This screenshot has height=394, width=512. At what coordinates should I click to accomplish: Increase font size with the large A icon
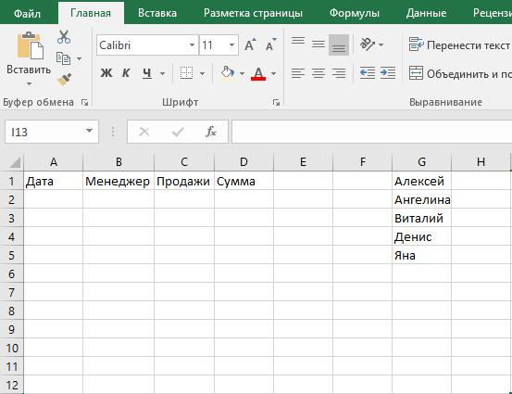pyautogui.click(x=250, y=44)
